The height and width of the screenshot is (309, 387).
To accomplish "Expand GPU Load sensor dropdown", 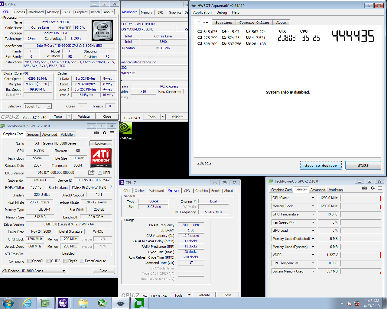I will (313, 231).
